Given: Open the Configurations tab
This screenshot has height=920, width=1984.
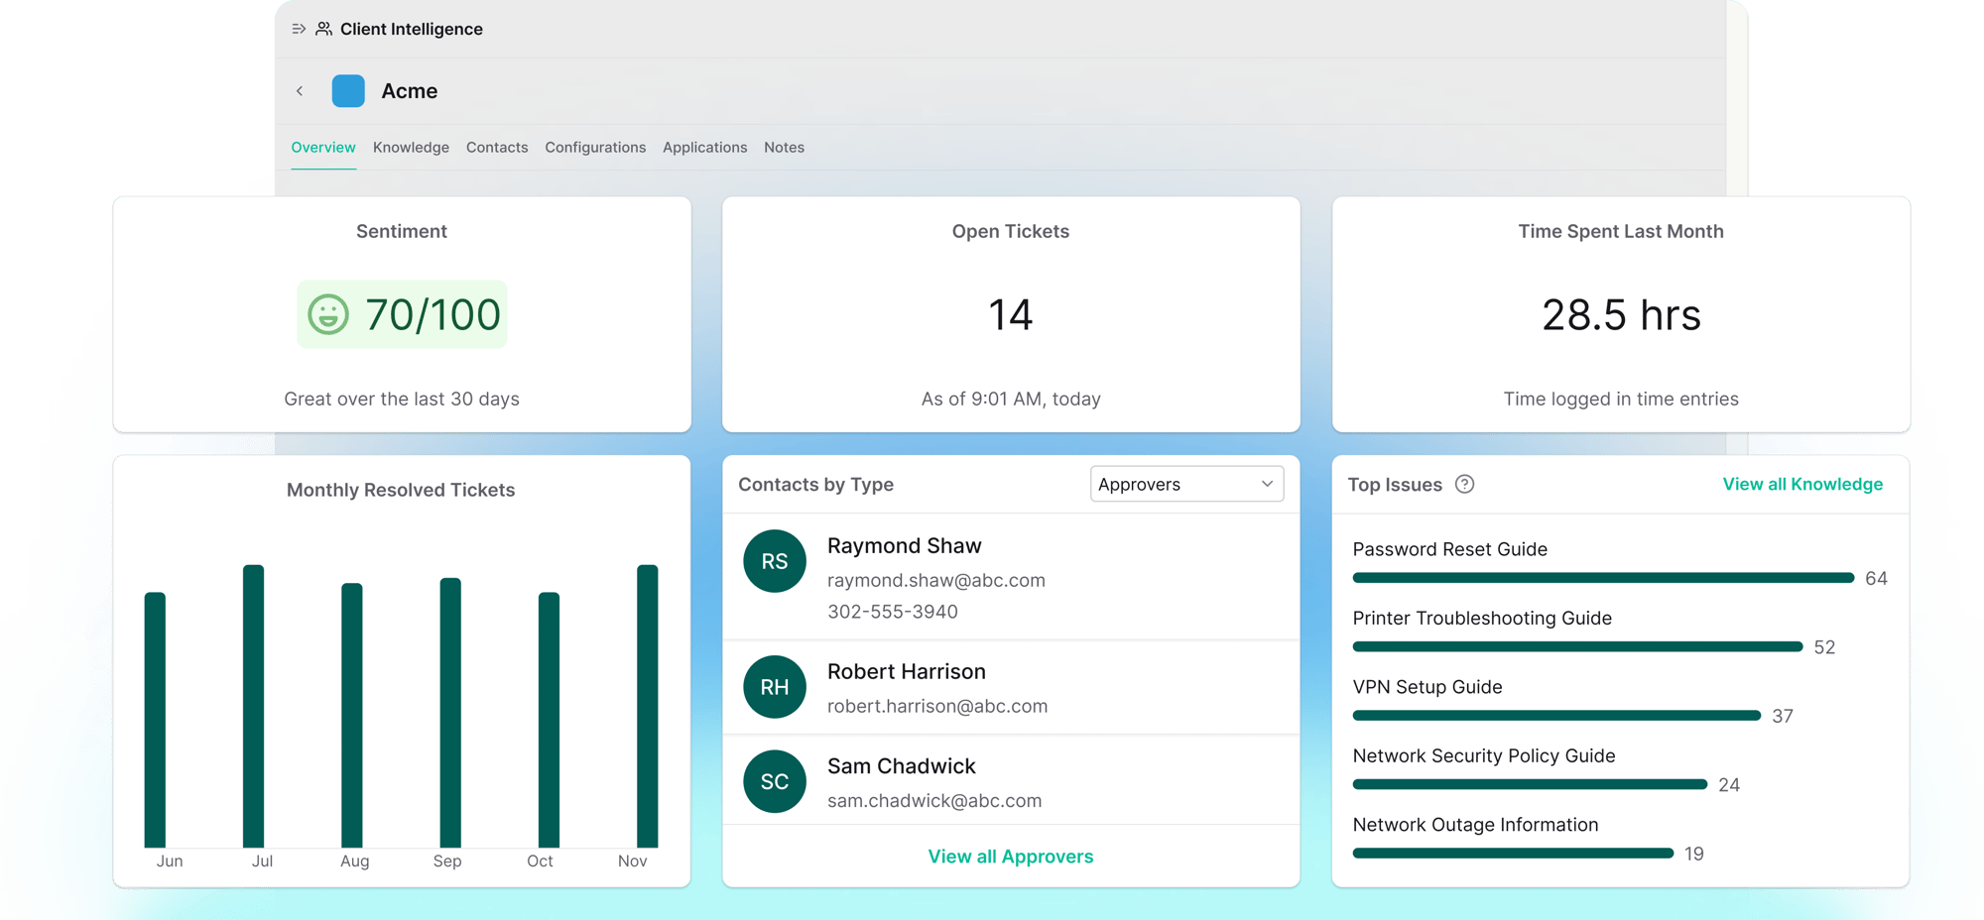Looking at the screenshot, I should 595,147.
